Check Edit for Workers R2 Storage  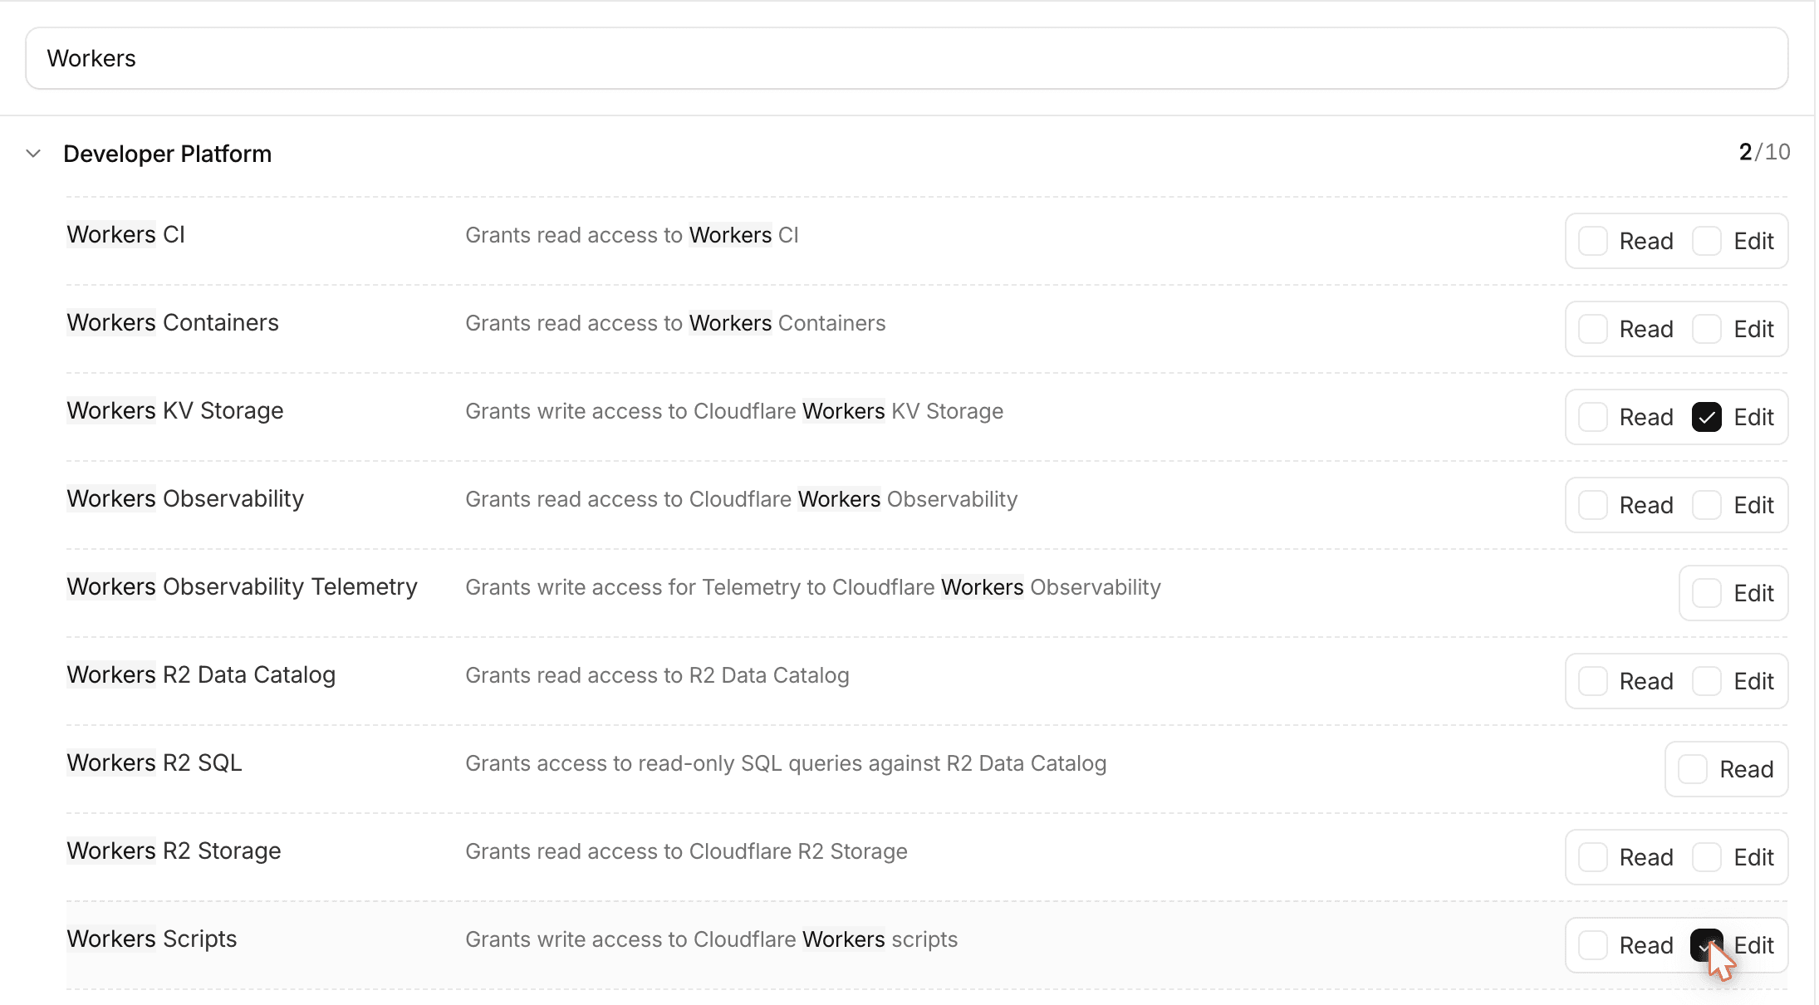click(1706, 857)
